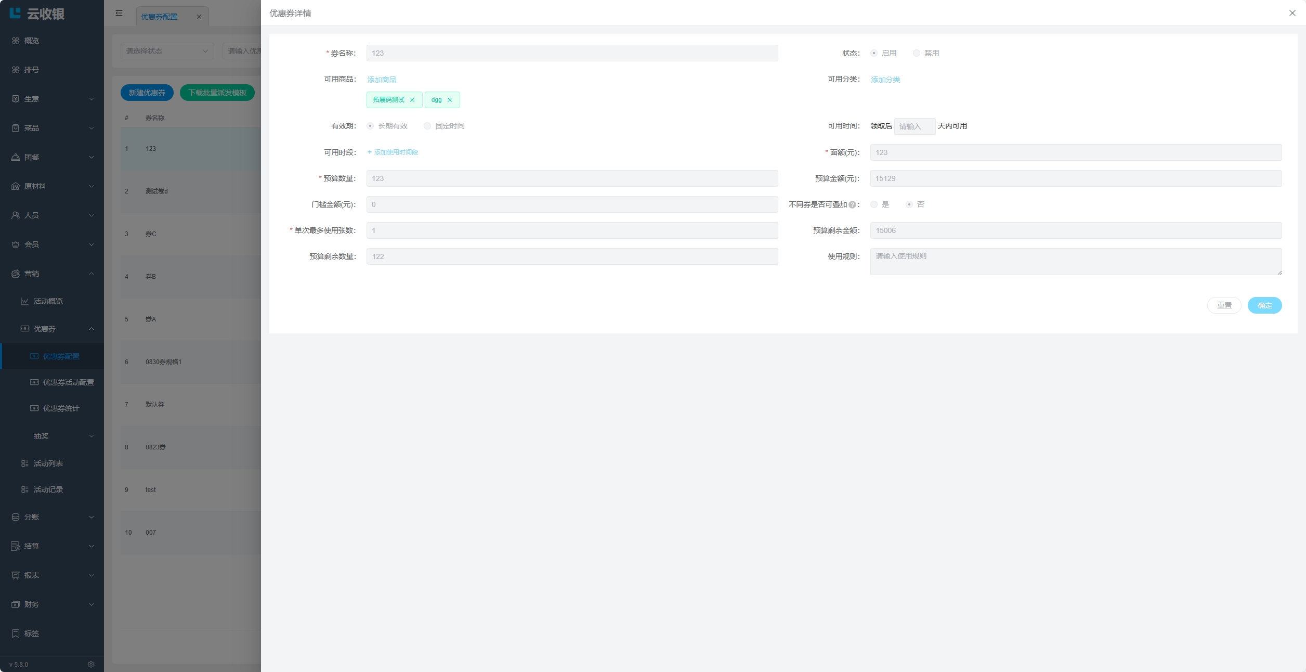Open 优惠券统计 menu item
Image resolution: width=1306 pixels, height=672 pixels.
tap(61, 408)
